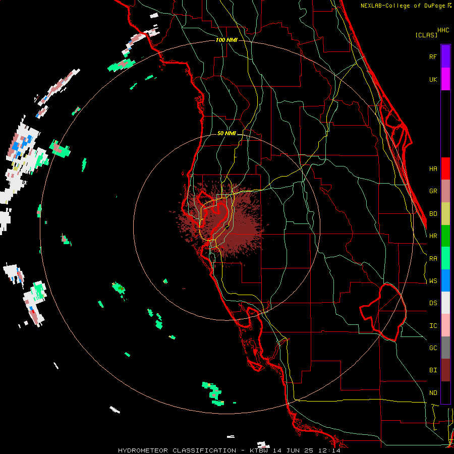The height and width of the screenshot is (454, 454).
Task: Click the RF legend label
Action: pos(433,56)
